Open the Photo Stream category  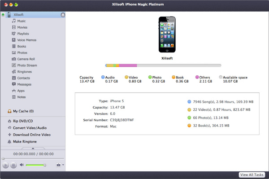click(27, 65)
